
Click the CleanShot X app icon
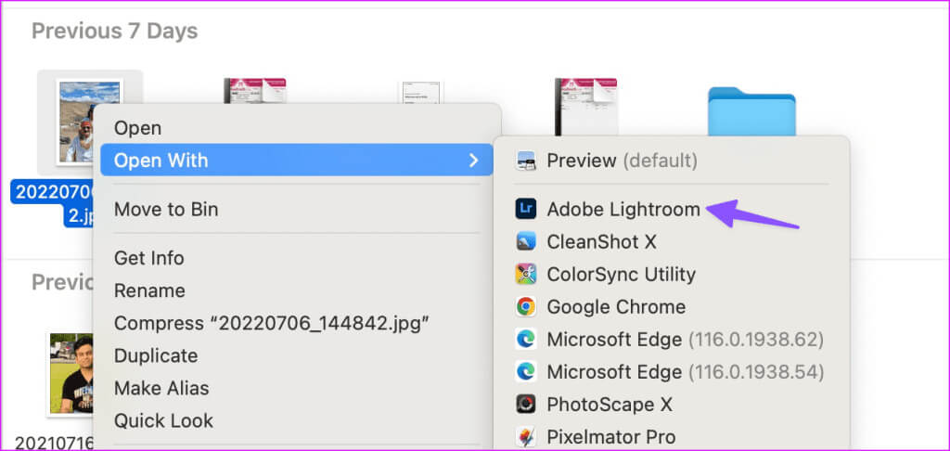pyautogui.click(x=525, y=242)
